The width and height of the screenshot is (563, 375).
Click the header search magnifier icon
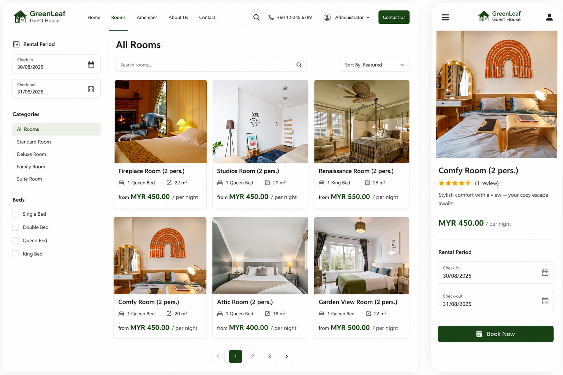point(257,17)
